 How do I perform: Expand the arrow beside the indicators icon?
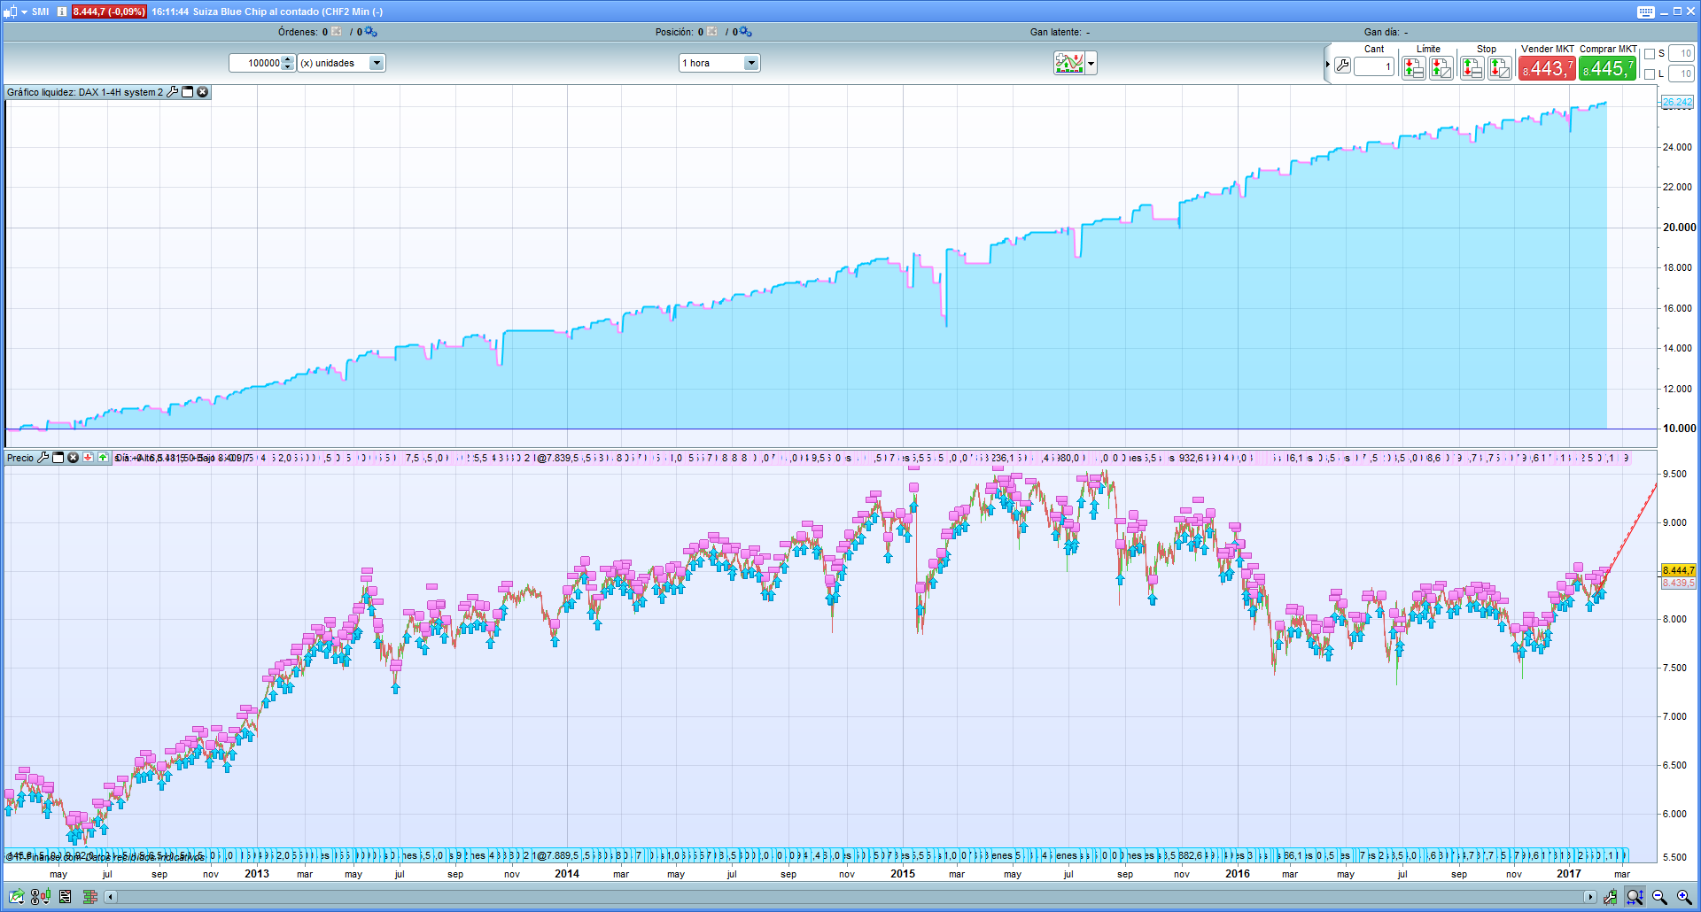point(1091,63)
